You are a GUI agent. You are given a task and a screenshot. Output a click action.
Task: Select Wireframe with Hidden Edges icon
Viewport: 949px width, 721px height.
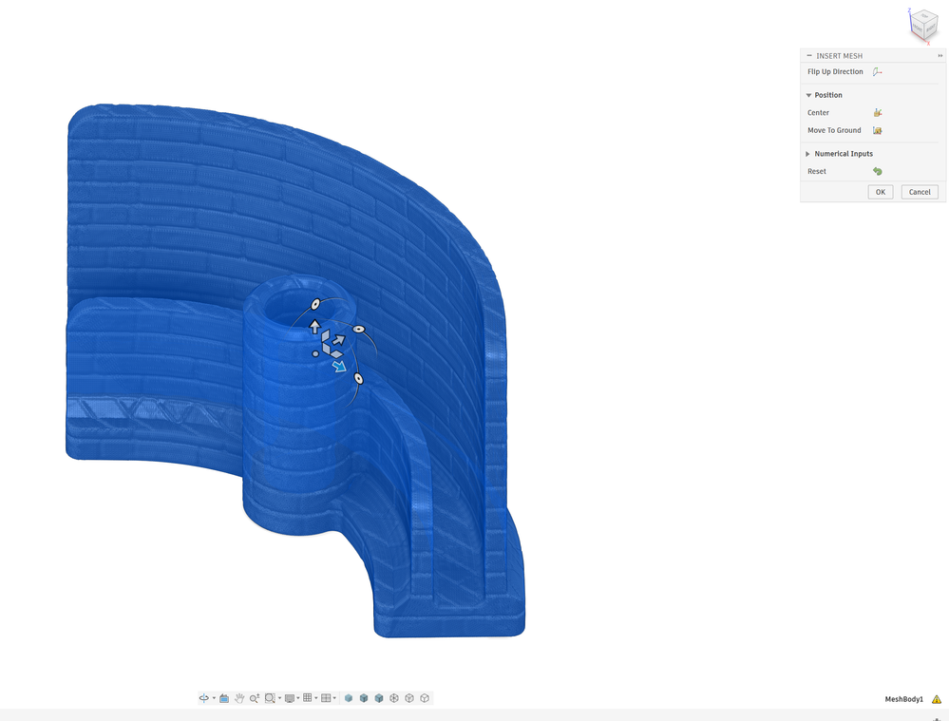(x=409, y=698)
